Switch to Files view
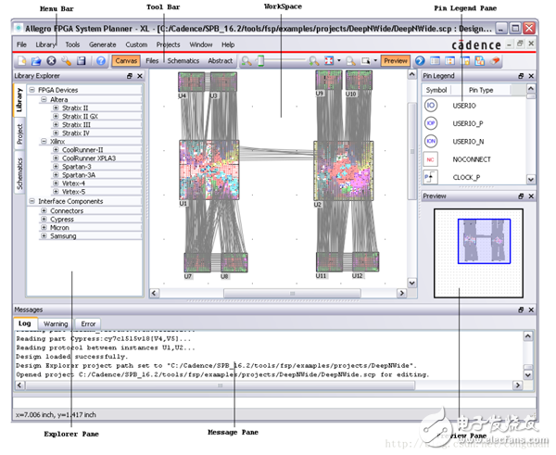The width and height of the screenshot is (556, 455). 152,60
